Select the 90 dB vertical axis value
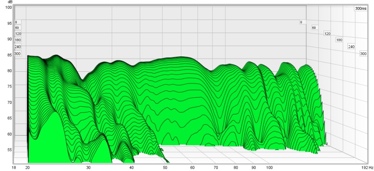The image size is (374, 171). pos(9,39)
